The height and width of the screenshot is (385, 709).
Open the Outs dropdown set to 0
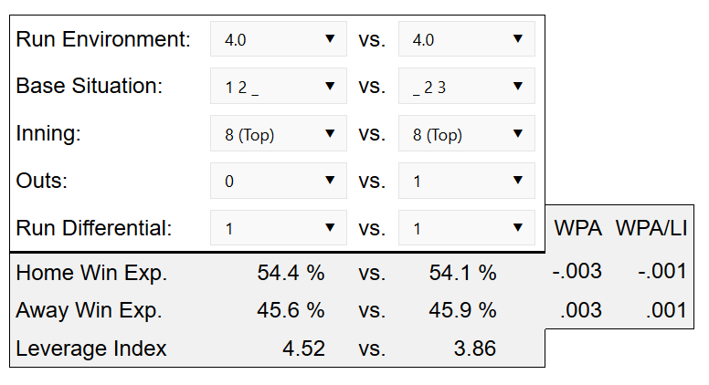click(278, 181)
